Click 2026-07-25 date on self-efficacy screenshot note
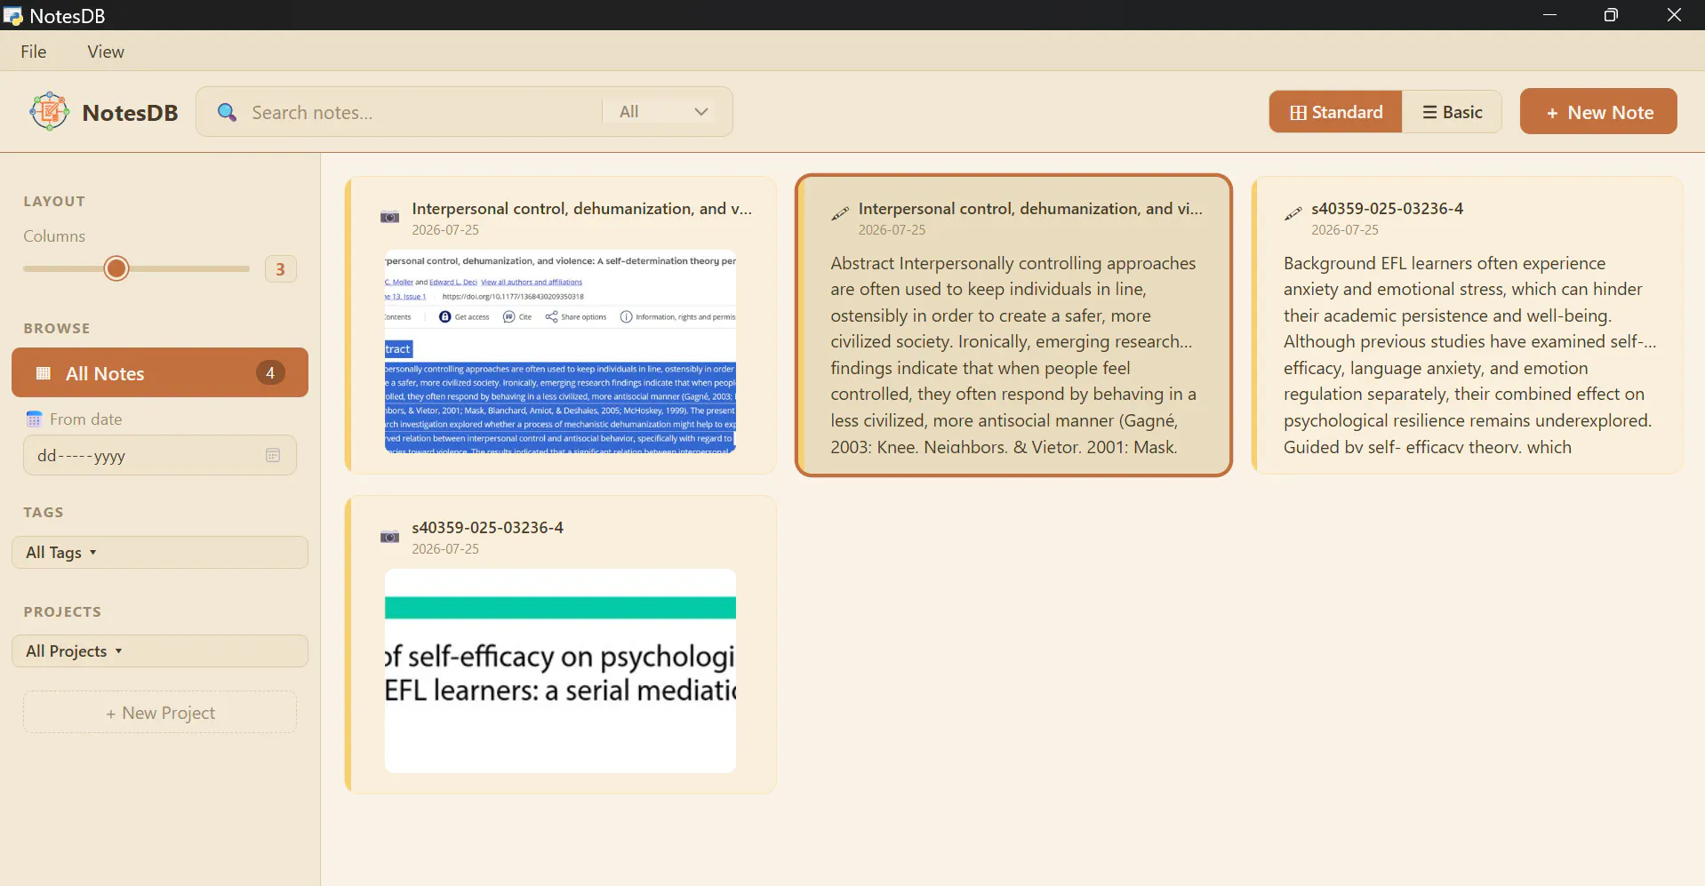This screenshot has height=886, width=1705. (445, 548)
